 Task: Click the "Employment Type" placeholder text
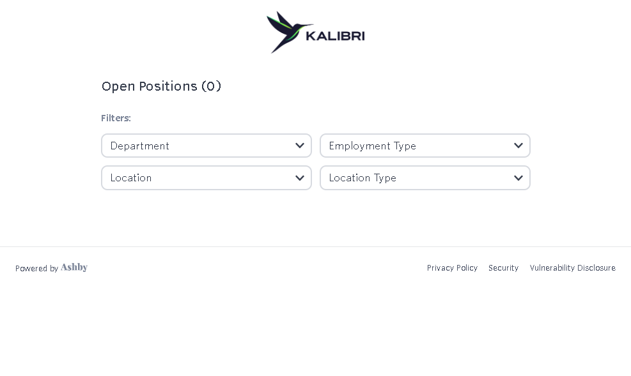click(x=372, y=146)
